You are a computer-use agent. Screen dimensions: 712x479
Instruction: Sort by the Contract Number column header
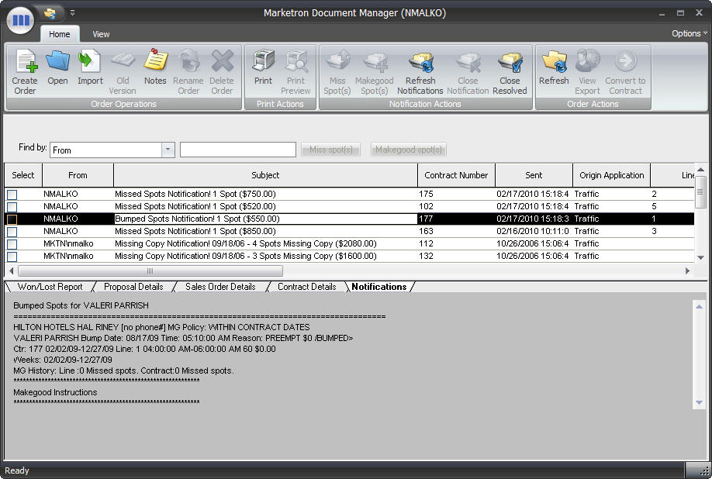pyautogui.click(x=456, y=175)
